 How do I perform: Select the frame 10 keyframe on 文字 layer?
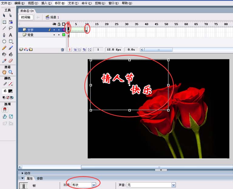86,30
